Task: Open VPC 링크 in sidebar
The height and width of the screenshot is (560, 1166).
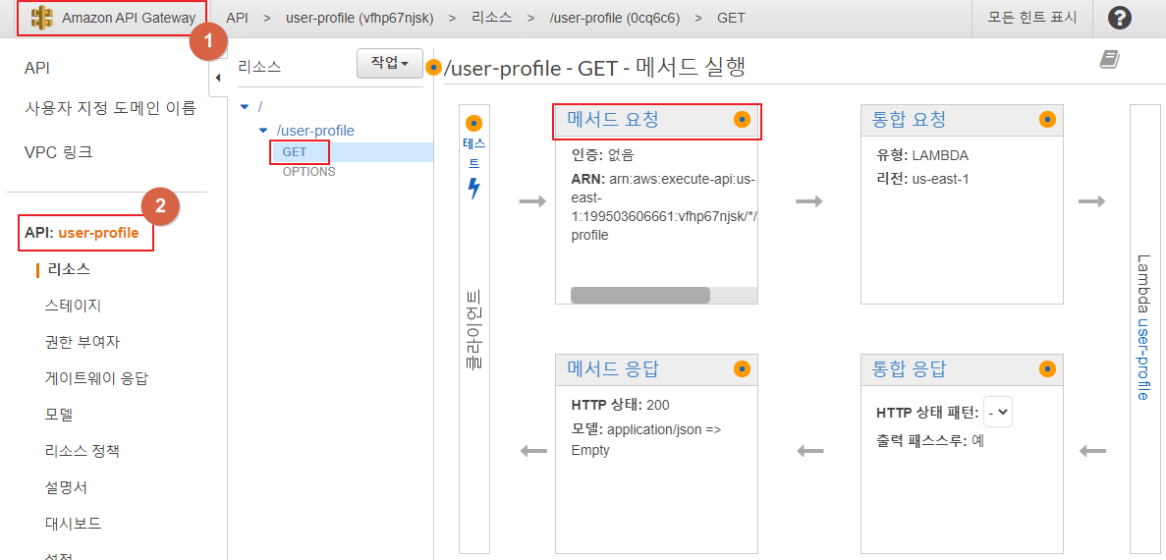Action: click(x=59, y=152)
